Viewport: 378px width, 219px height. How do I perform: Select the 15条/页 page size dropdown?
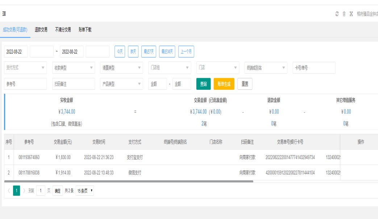(x=84, y=191)
